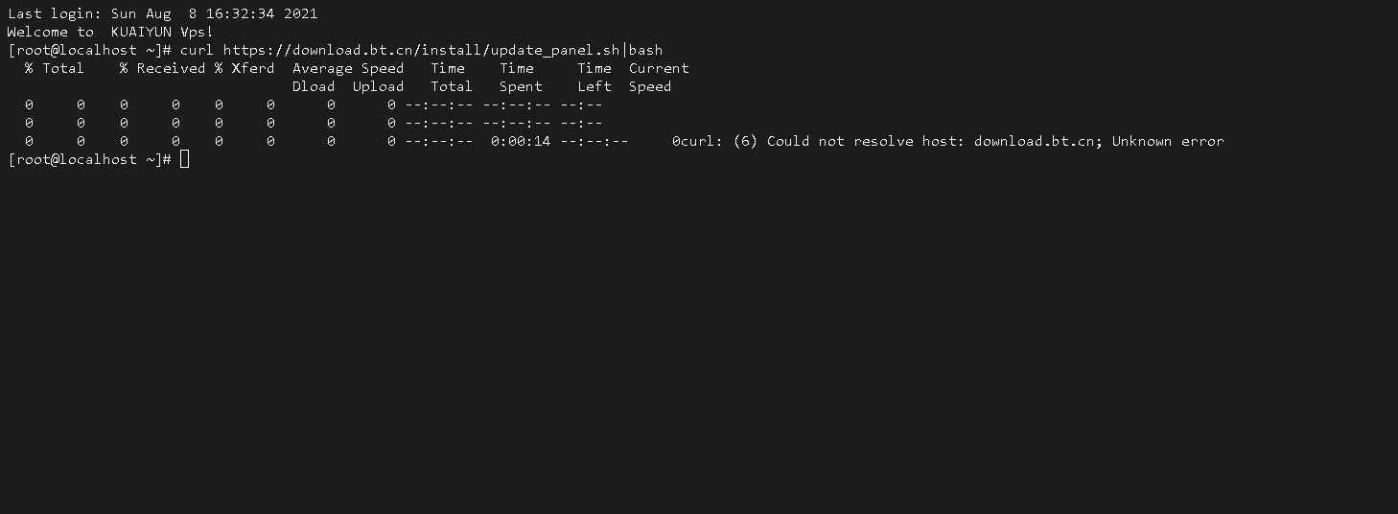Viewport: 1398px width, 514px height.
Task: Click the 'Last login' line at the top
Action: 163,13
